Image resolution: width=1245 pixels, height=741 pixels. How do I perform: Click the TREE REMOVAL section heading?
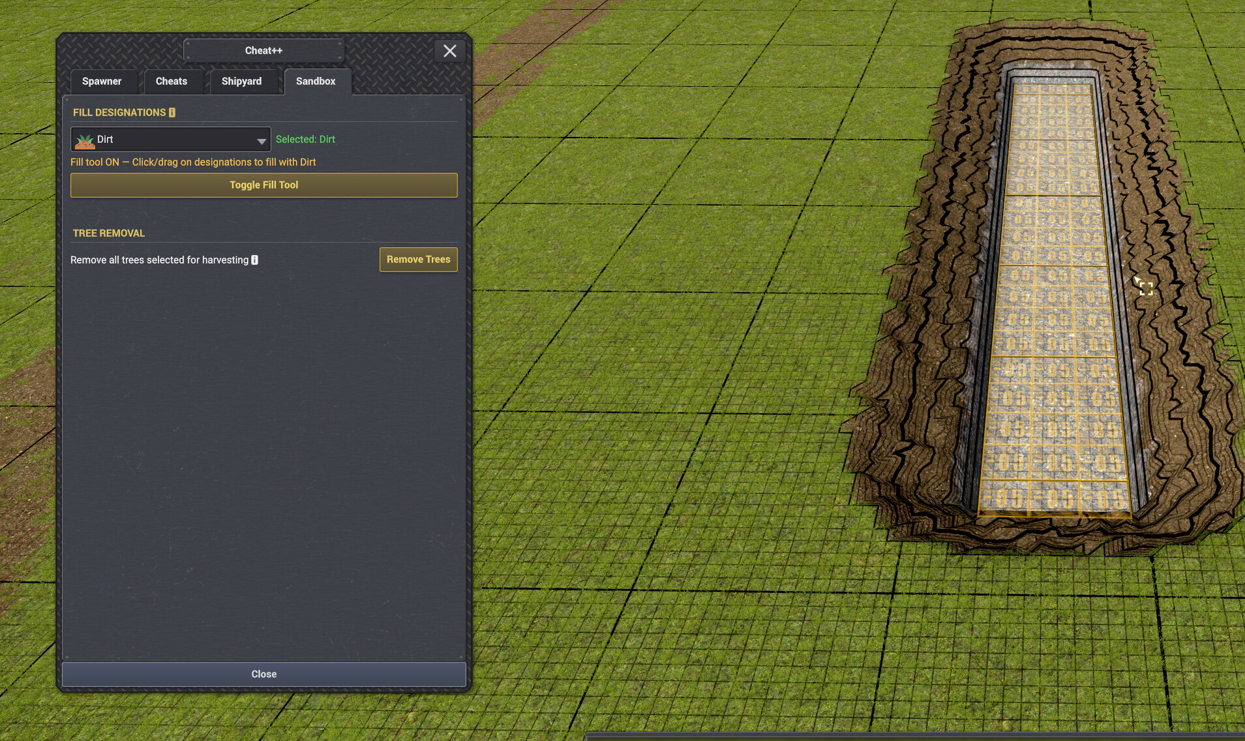point(109,234)
